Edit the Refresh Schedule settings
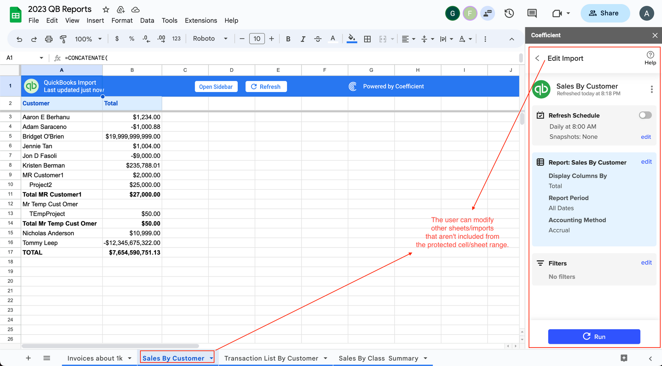The image size is (662, 366). pos(646,137)
